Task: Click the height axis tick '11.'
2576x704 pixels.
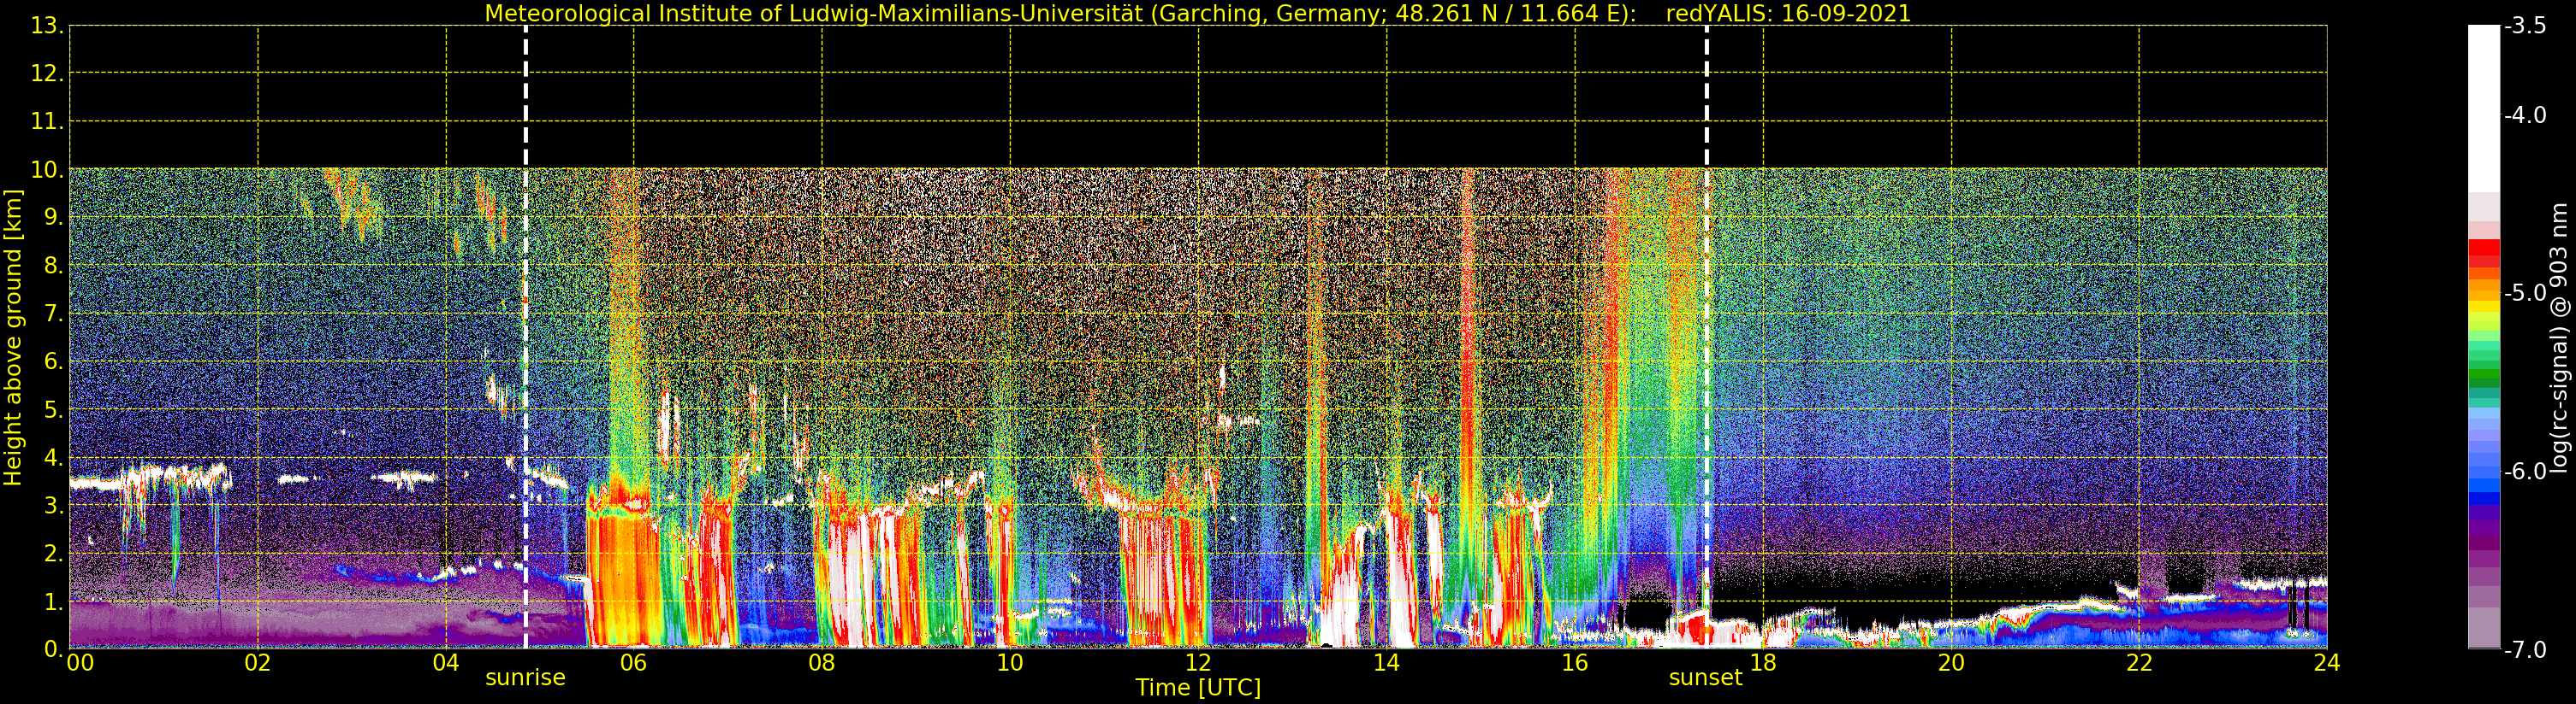Action: (x=47, y=122)
